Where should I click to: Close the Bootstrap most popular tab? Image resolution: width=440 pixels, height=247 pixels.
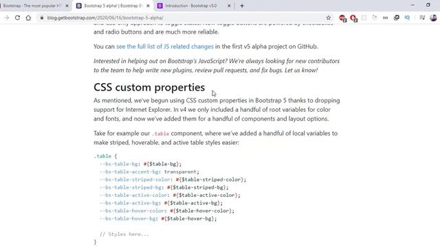click(x=67, y=5)
